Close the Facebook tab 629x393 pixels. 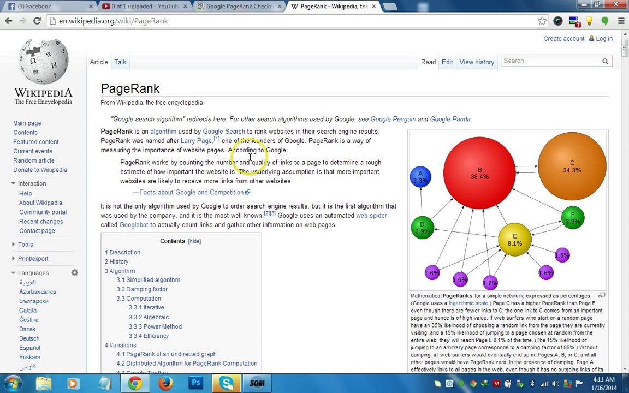coord(91,7)
